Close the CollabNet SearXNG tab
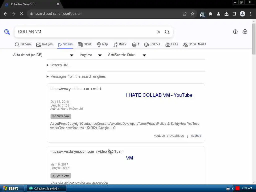This screenshot has width=256, height=192. coord(58,4)
